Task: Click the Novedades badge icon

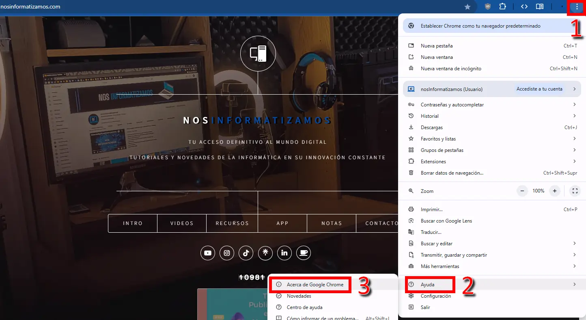Action: [x=279, y=296]
